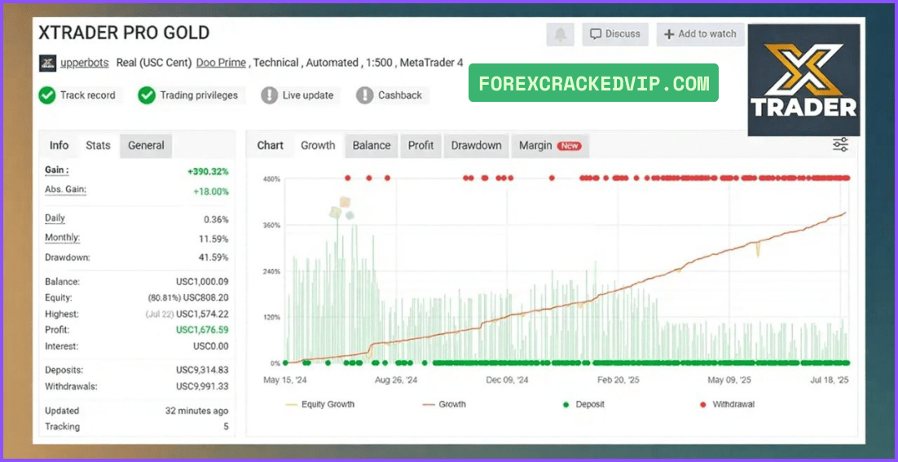Click the Tracking row in the Info panel
898x462 pixels.
pyautogui.click(x=136, y=426)
